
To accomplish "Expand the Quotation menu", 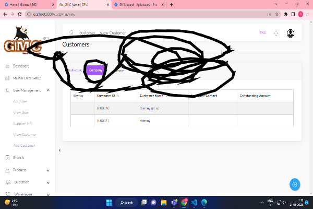I will [48, 182].
